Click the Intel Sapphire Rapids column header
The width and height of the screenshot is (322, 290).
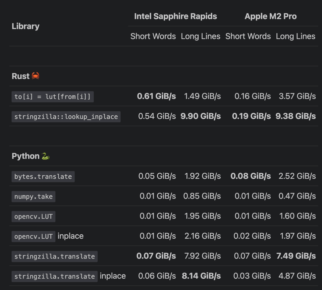(x=175, y=16)
